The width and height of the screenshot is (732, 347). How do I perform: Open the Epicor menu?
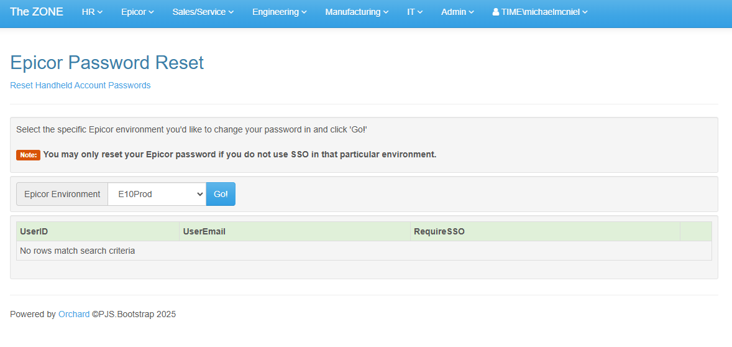pos(137,12)
